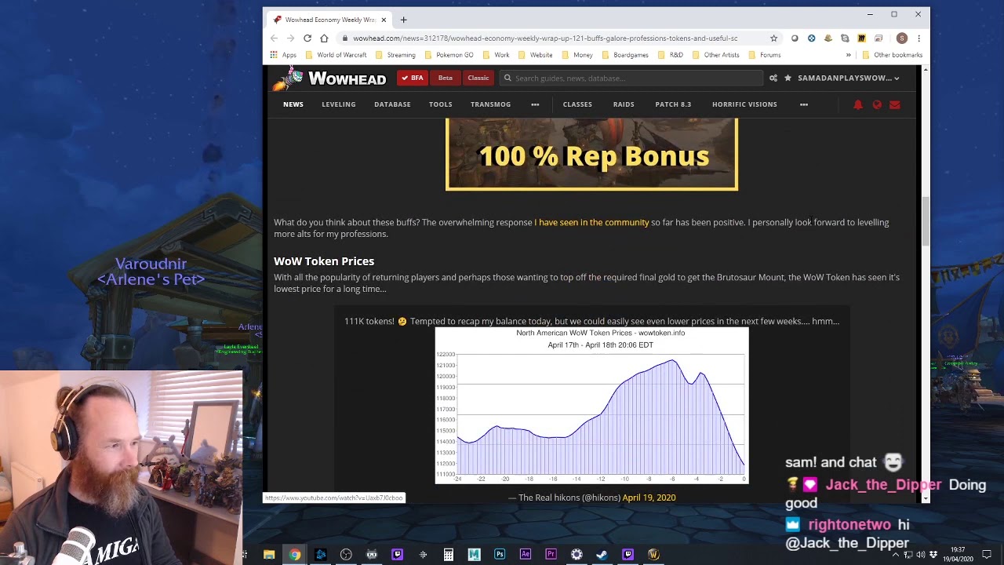Open the CLASSES menu
This screenshot has height=565, width=1004.
577,104
